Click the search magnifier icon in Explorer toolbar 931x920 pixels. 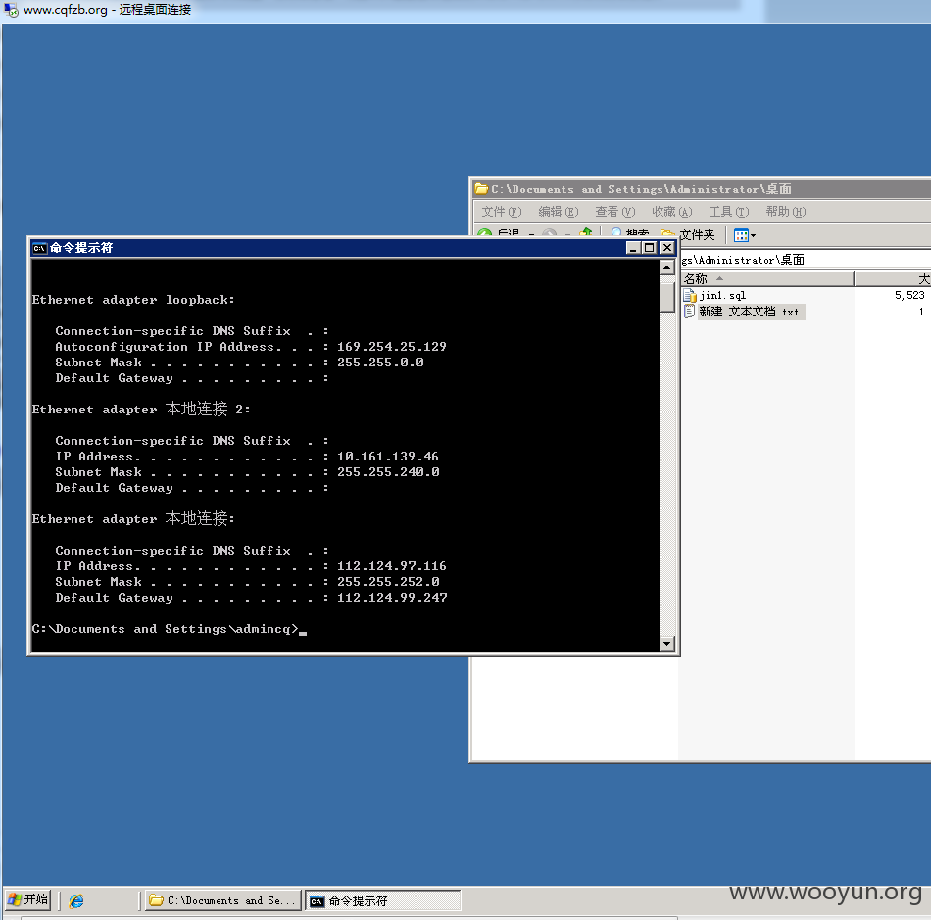pyautogui.click(x=616, y=232)
